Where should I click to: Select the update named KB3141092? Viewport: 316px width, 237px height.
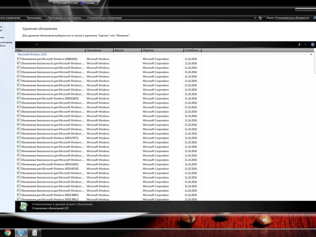50,164
